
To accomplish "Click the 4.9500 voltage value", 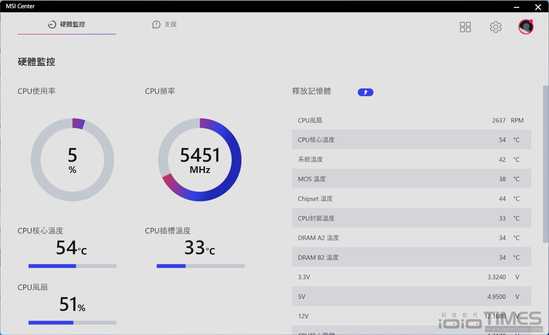I will click(x=496, y=297).
